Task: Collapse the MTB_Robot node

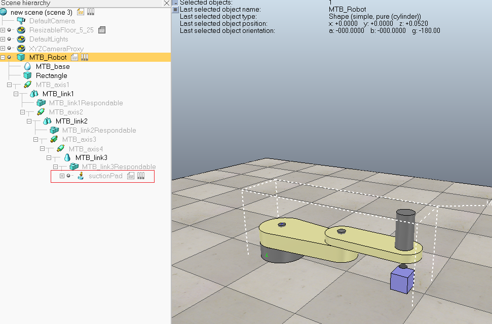Action: (x=3, y=57)
